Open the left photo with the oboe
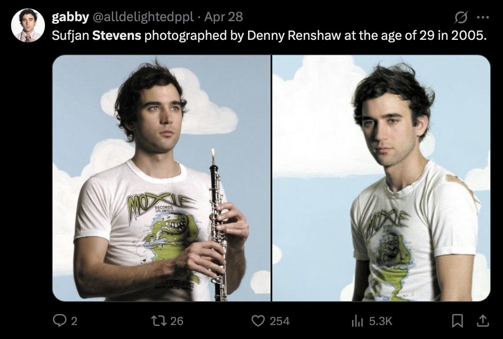Image resolution: width=503 pixels, height=339 pixels. pyautogui.click(x=161, y=178)
